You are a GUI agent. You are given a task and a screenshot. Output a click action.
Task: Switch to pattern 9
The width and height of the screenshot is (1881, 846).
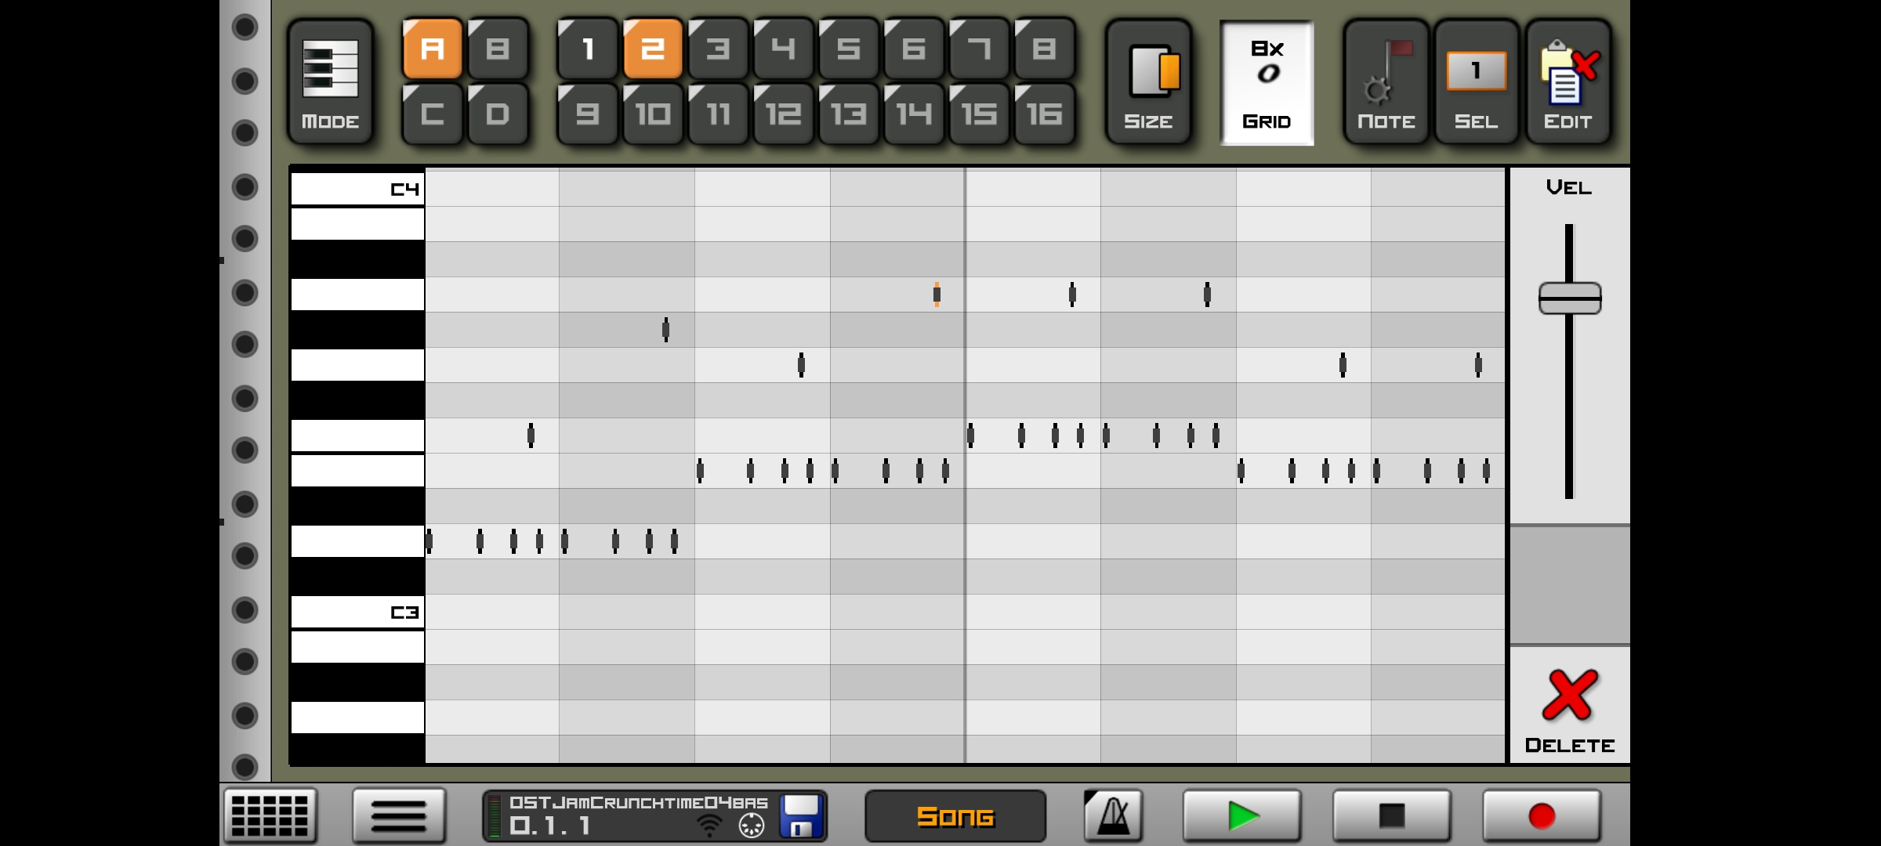pos(588,114)
